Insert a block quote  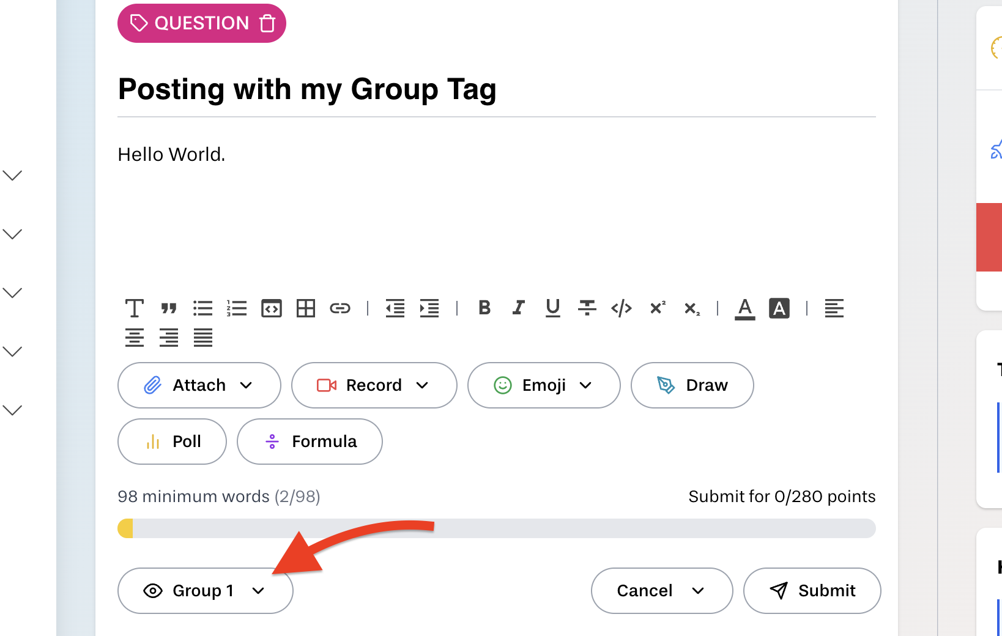pos(169,308)
